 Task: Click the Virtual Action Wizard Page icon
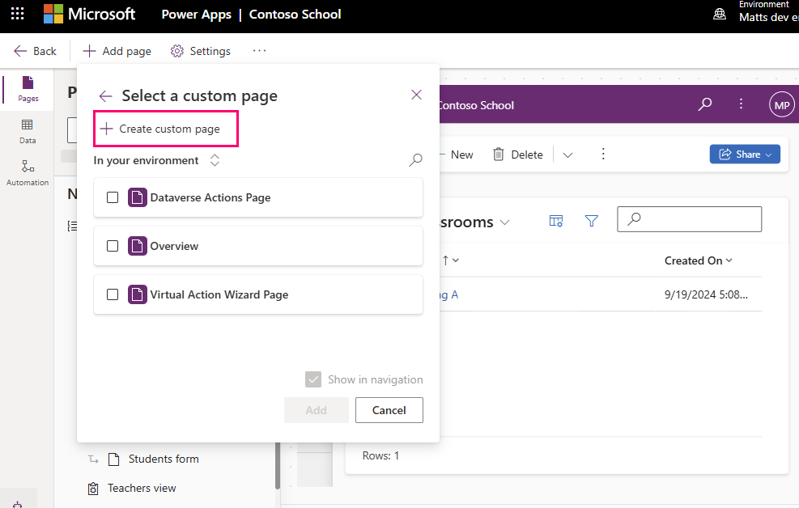pyautogui.click(x=137, y=294)
